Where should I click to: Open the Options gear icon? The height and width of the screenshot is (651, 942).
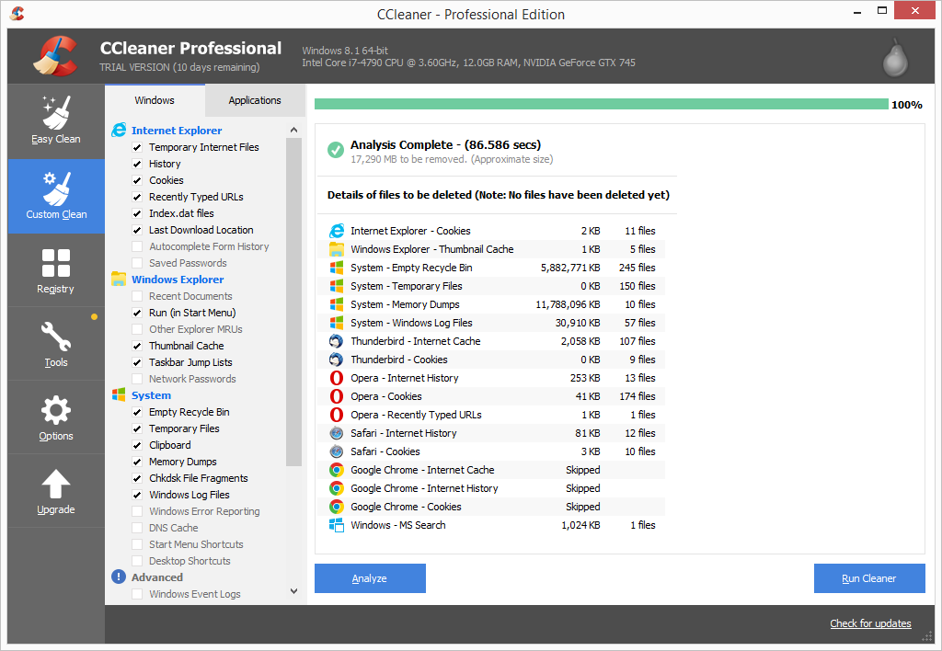click(x=55, y=408)
